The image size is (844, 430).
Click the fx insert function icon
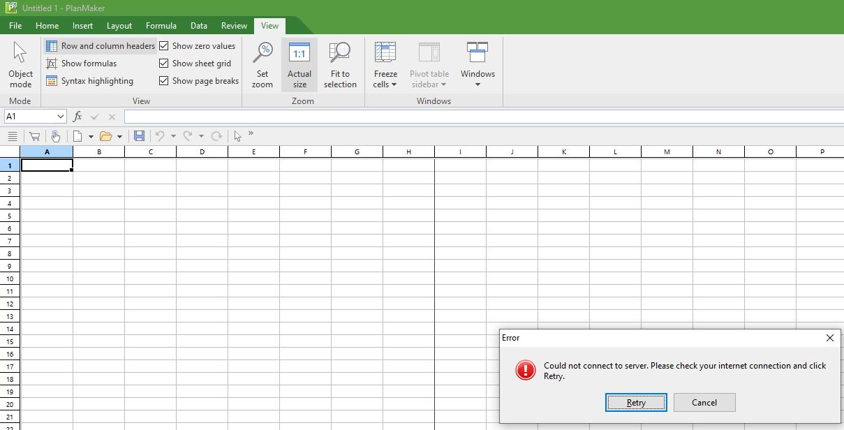(77, 117)
